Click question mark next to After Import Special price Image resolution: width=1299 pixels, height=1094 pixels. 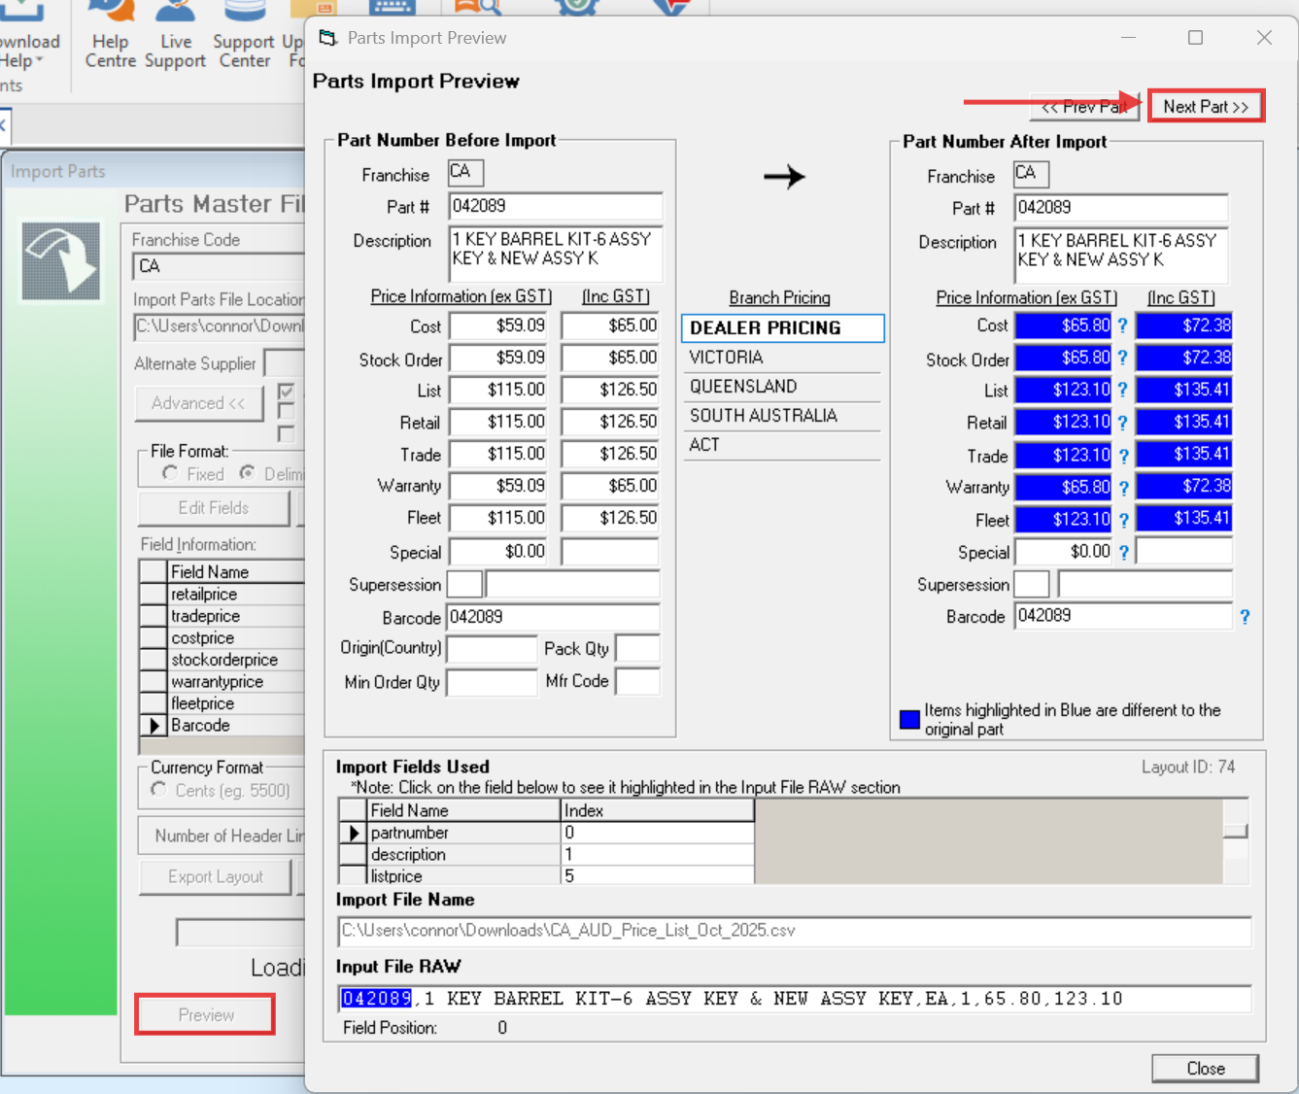pyautogui.click(x=1123, y=552)
